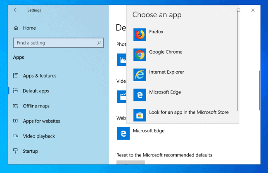Open Apps for websites settings
The image size is (268, 173).
coord(42,121)
